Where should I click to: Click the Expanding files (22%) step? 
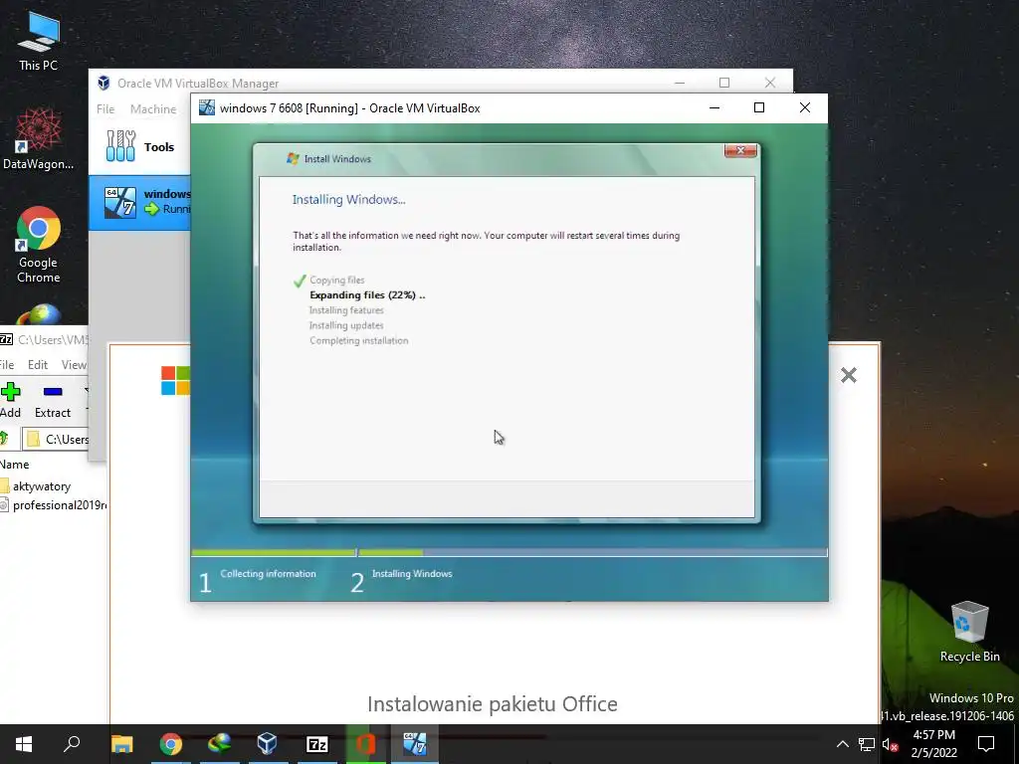point(367,294)
